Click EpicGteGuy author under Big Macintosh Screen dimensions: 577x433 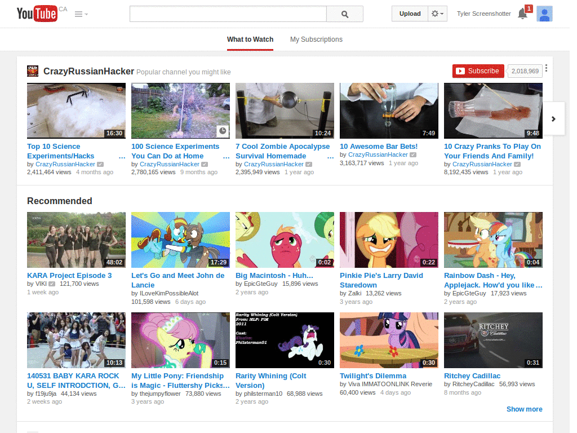260,284
